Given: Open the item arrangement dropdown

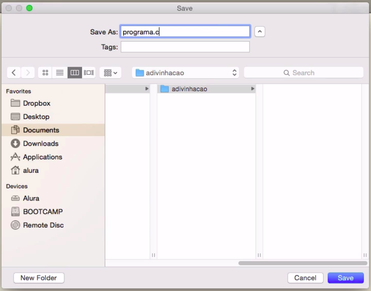Looking at the screenshot, I should (x=110, y=73).
